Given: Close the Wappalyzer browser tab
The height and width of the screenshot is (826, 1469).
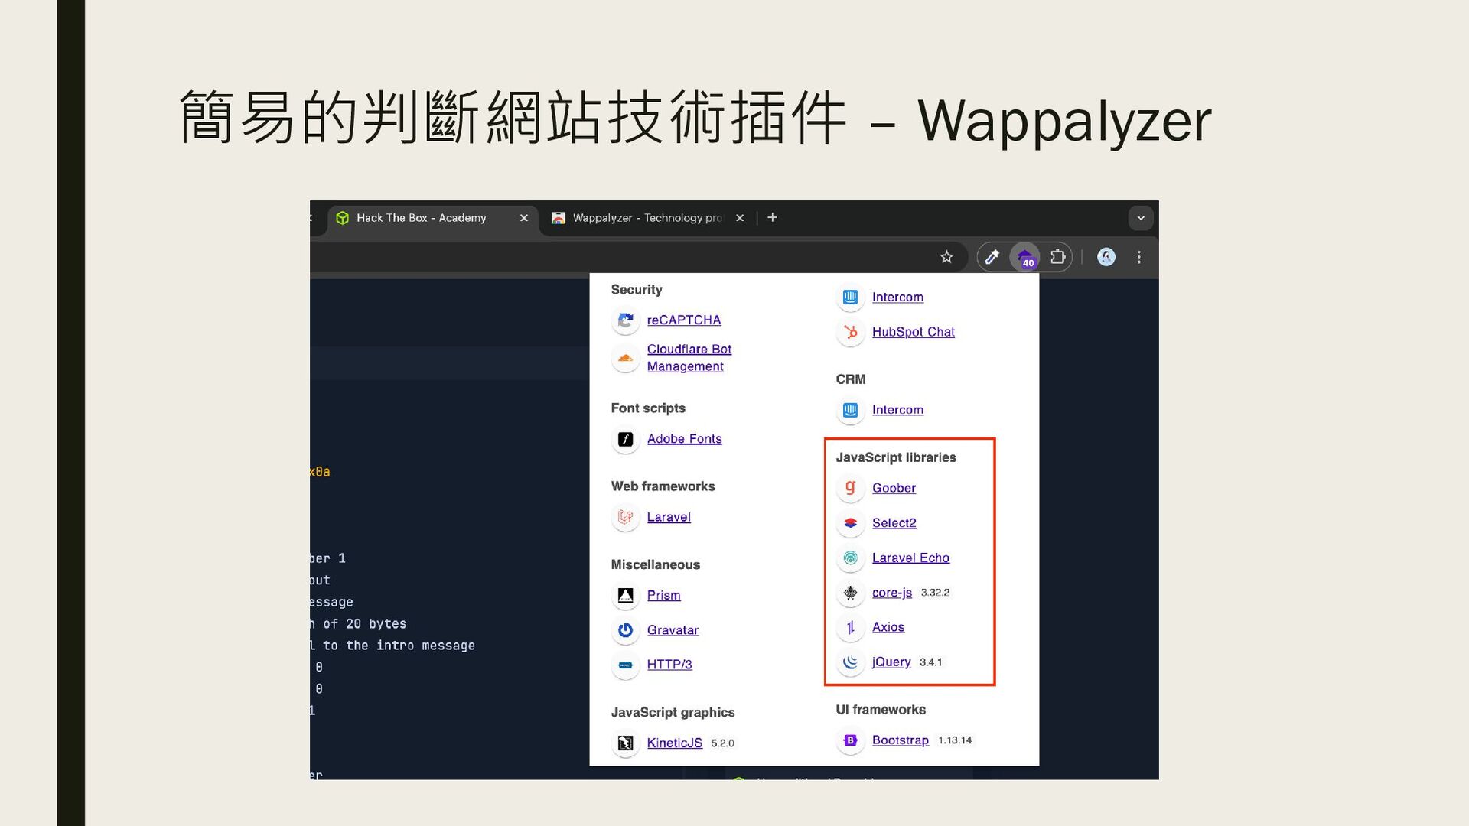Looking at the screenshot, I should [740, 218].
